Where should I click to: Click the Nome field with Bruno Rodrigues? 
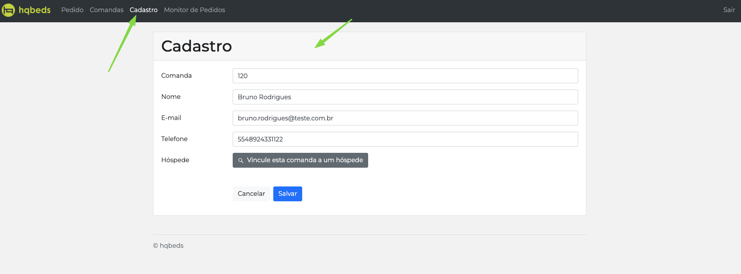405,97
